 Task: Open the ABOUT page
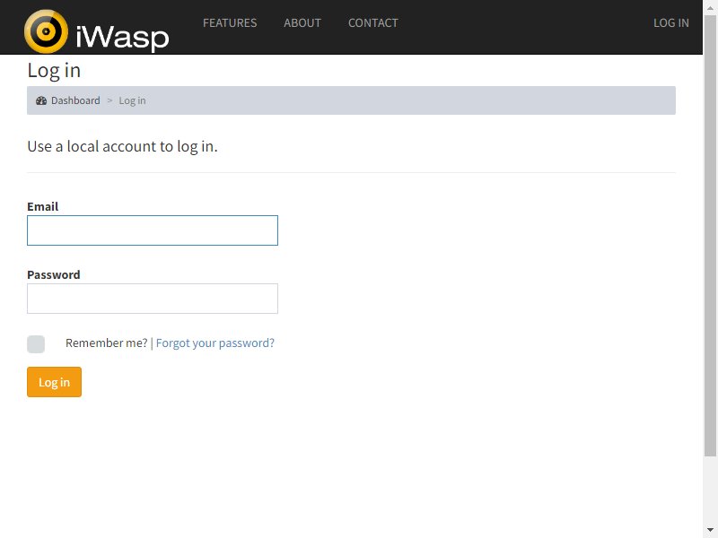click(x=302, y=23)
